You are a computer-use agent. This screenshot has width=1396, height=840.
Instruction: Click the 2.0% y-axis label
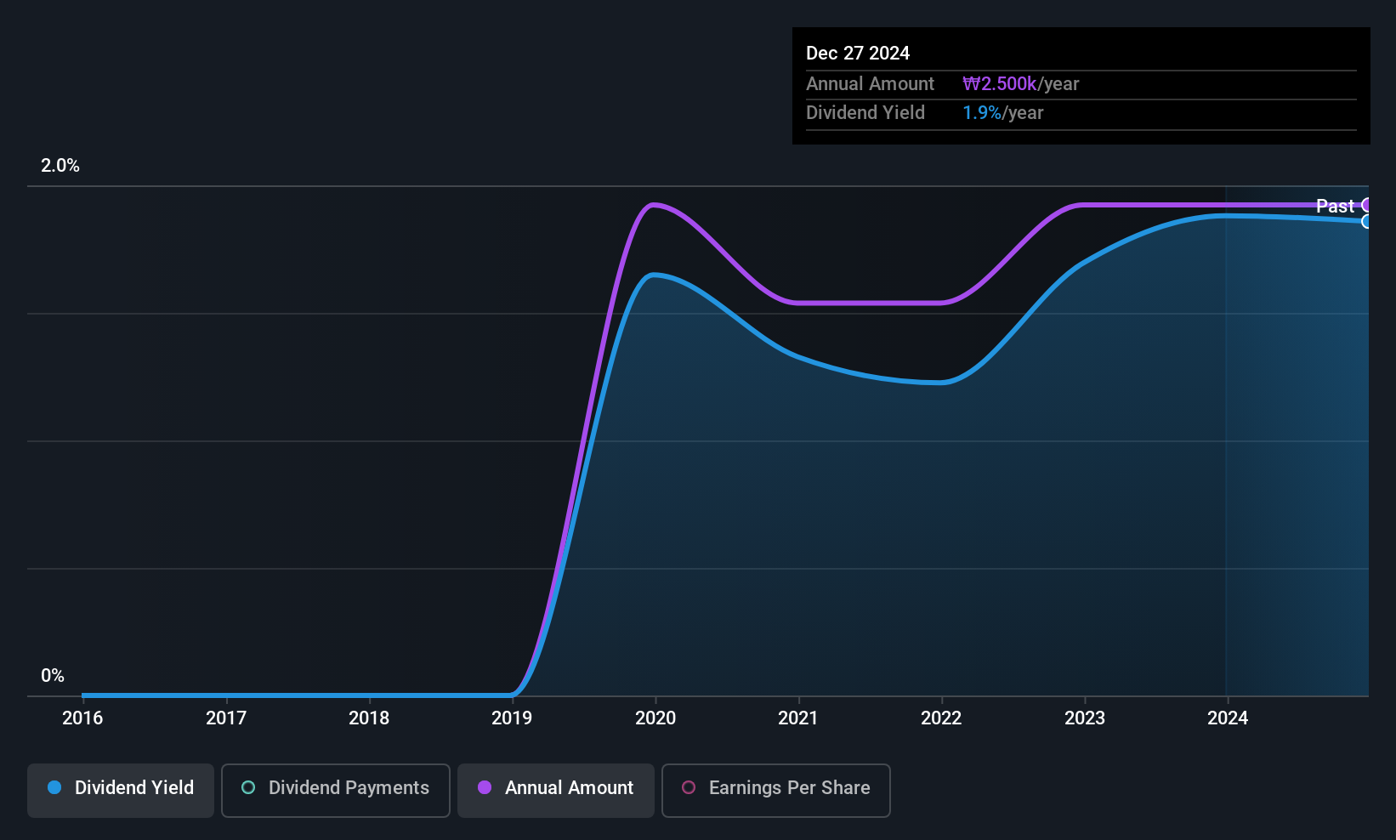tap(60, 166)
